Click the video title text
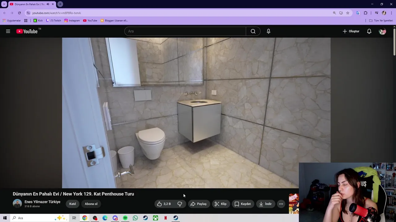The image size is (396, 222). click(73, 194)
